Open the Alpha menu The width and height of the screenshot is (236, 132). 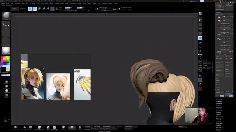[3, 3]
